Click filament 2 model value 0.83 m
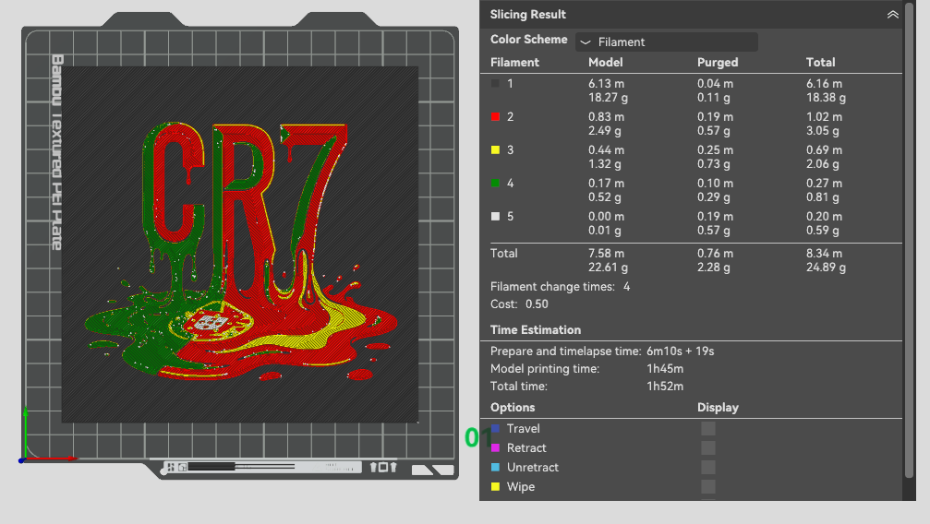Viewport: 930px width, 524px height. (606, 117)
